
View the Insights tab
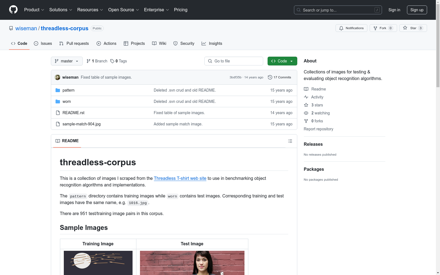212,43
